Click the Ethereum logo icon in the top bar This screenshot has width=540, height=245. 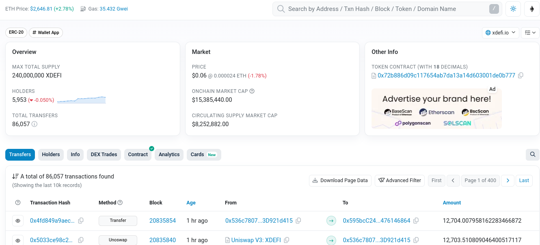pyautogui.click(x=532, y=9)
